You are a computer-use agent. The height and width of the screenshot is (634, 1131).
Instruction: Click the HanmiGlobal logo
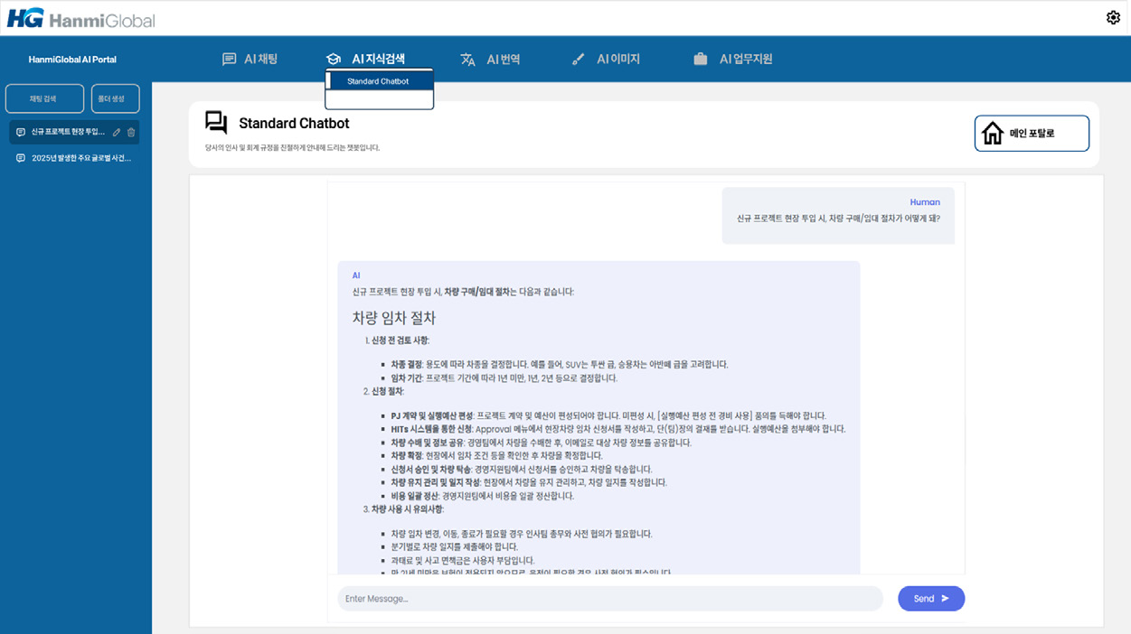pos(80,18)
